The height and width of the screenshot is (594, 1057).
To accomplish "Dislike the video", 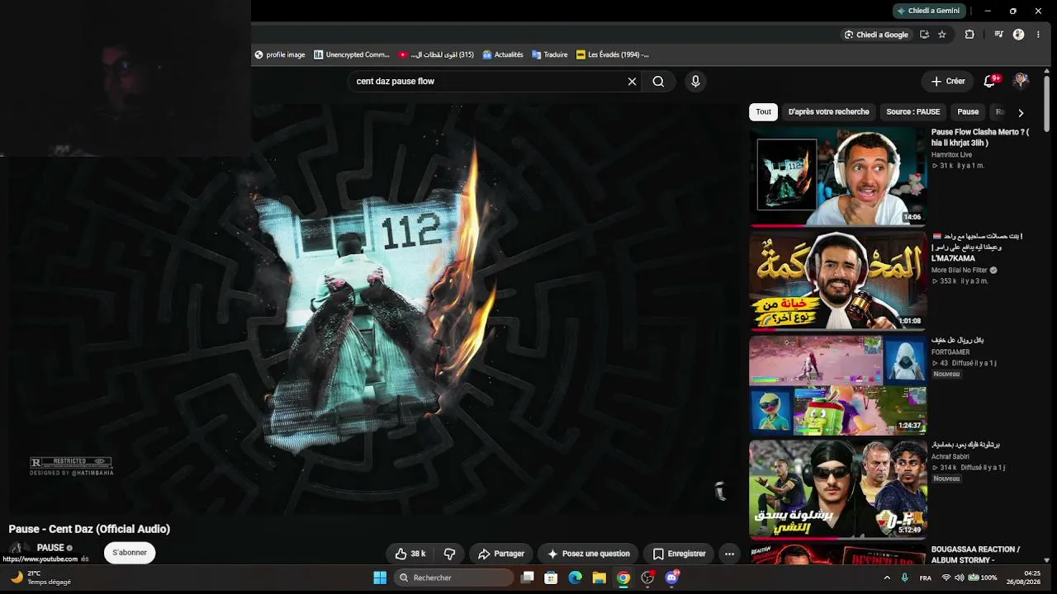I will 450,554.
